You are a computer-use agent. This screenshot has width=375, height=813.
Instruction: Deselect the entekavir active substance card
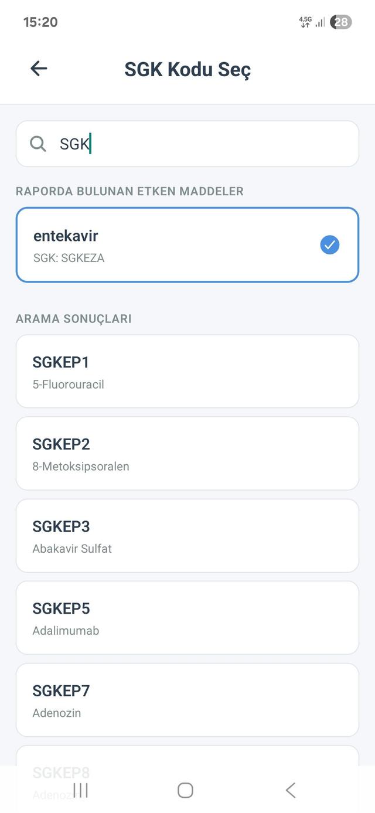click(x=146, y=244)
